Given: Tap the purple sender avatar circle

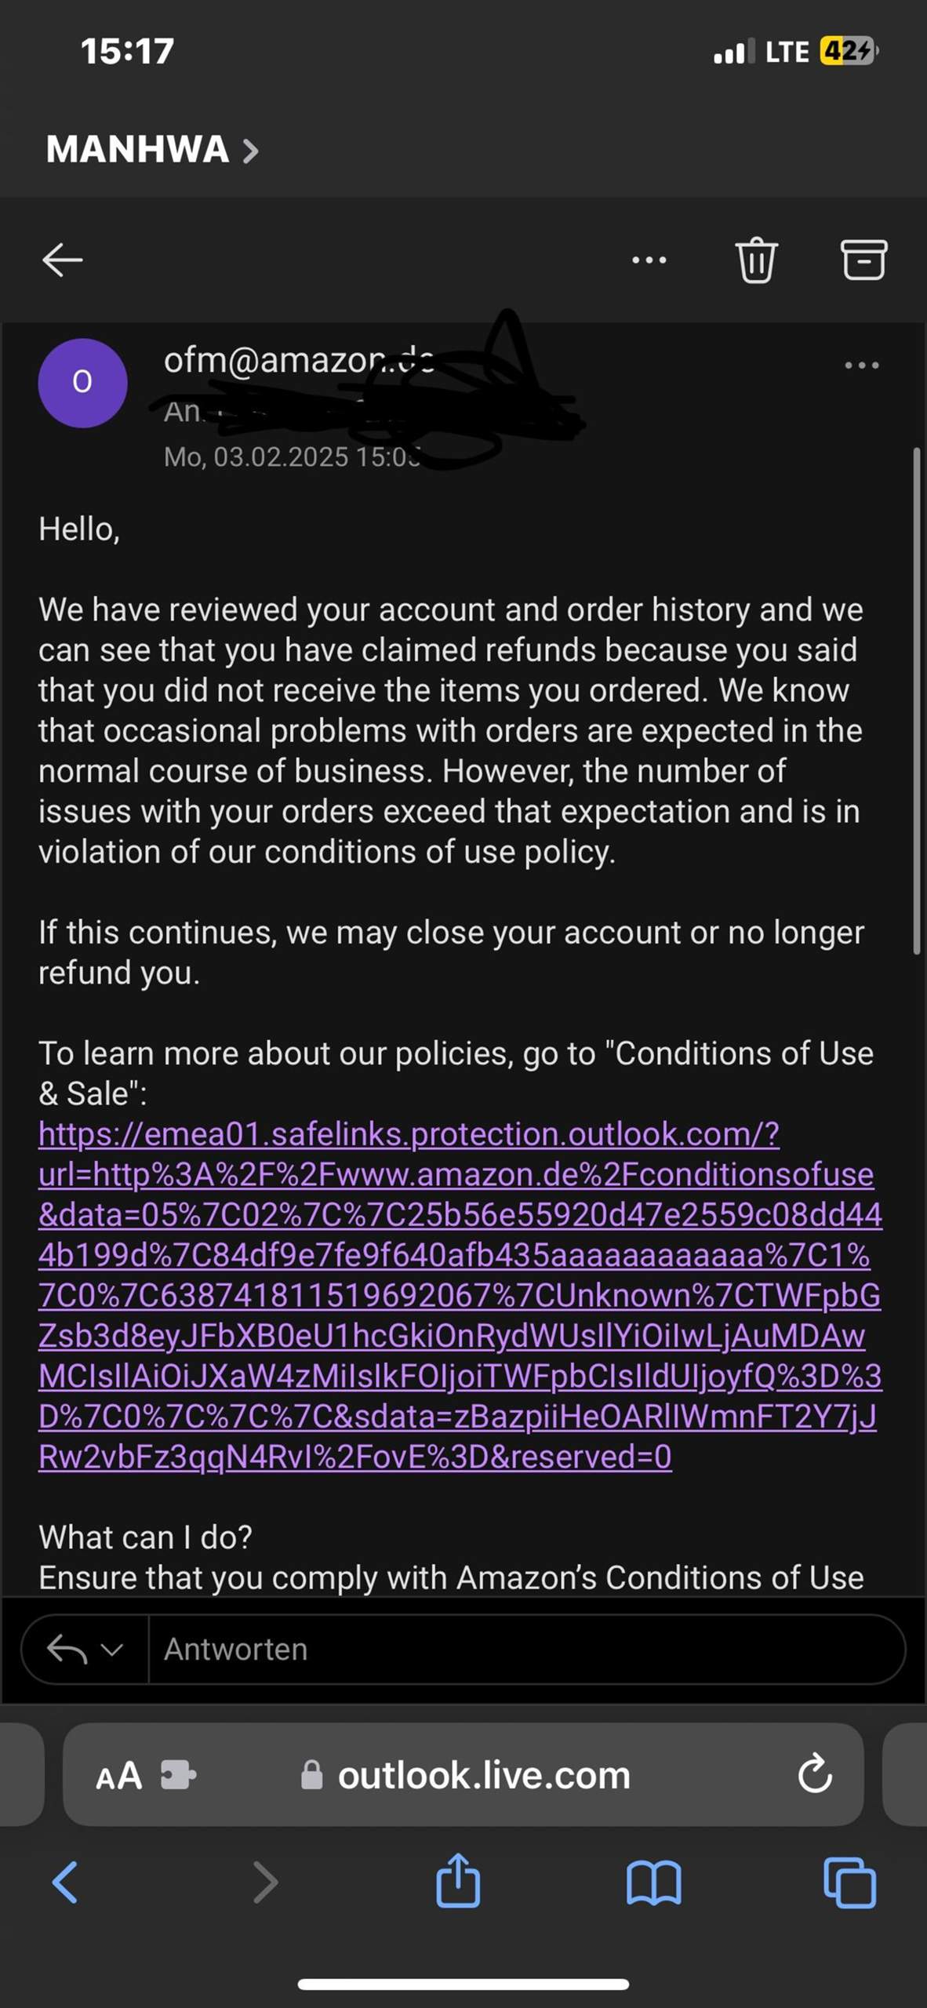Looking at the screenshot, I should pyautogui.click(x=82, y=383).
